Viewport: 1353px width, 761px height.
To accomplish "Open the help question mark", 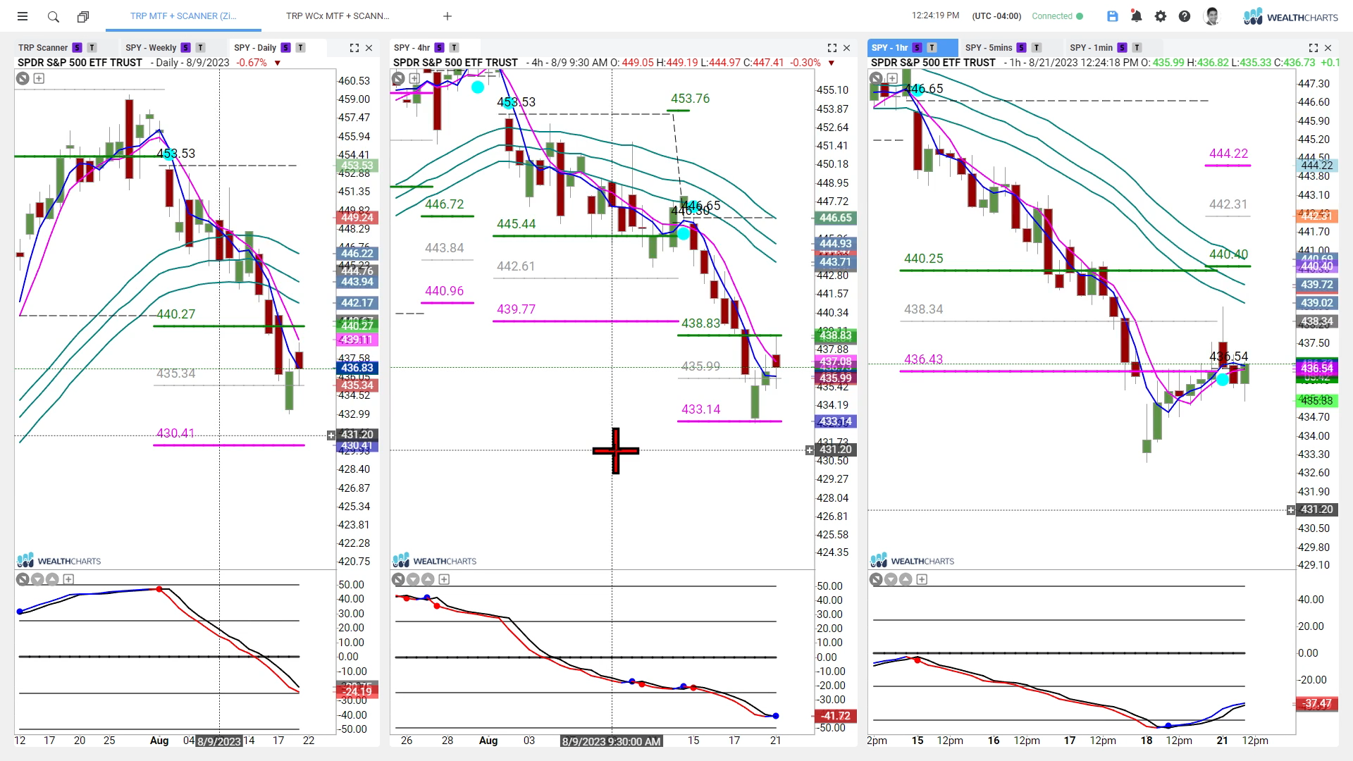I will [1185, 16].
